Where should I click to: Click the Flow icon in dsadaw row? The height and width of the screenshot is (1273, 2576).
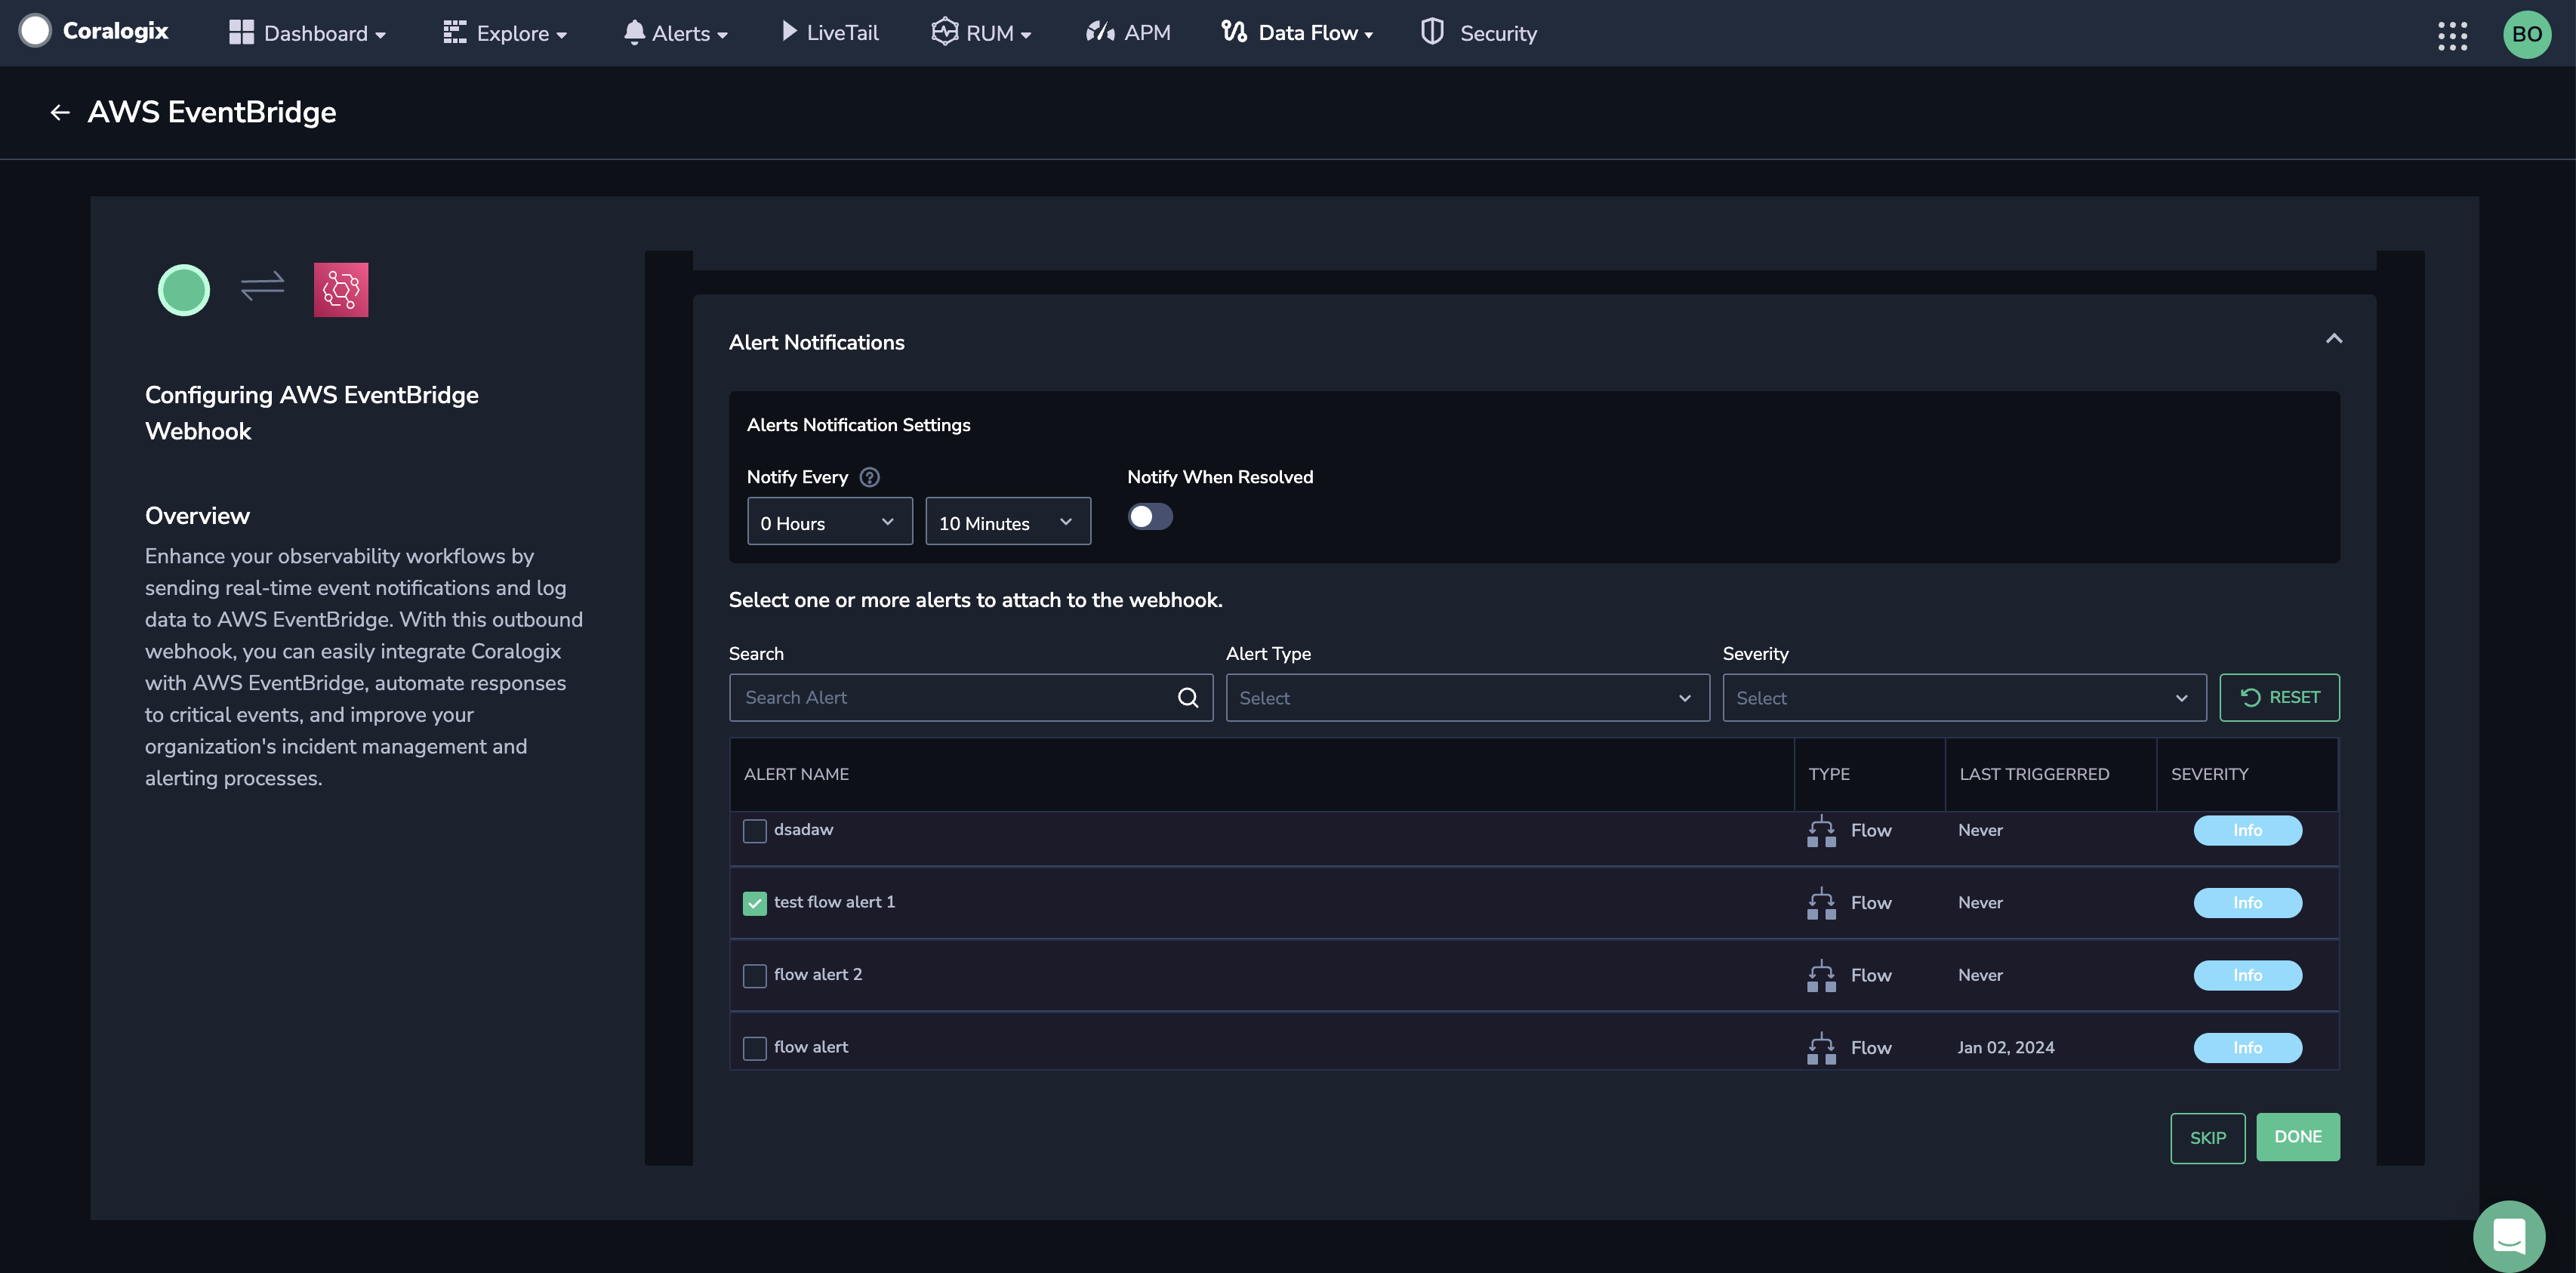point(1821,831)
